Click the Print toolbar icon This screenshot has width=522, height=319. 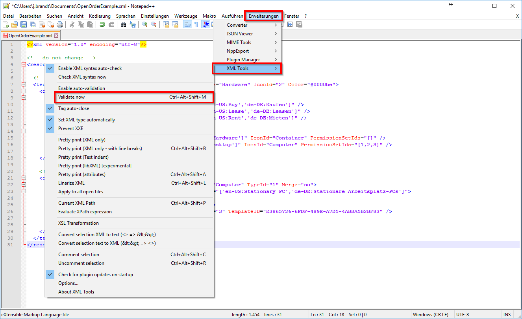tap(59, 24)
